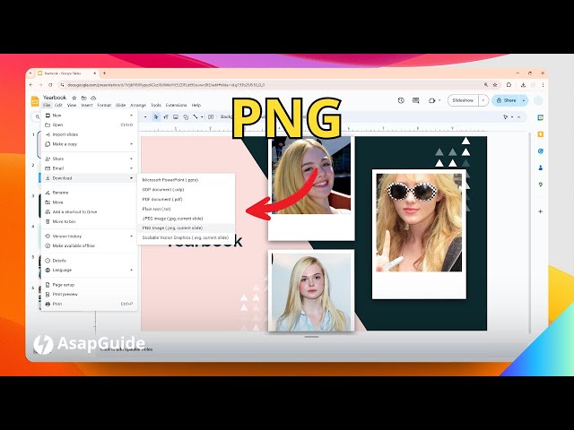Image resolution: width=574 pixels, height=430 pixels.
Task: Click the Add comment toolbar icon
Action: point(211,117)
